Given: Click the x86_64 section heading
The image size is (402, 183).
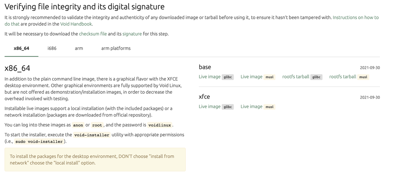Looking at the screenshot, I should (17, 68).
